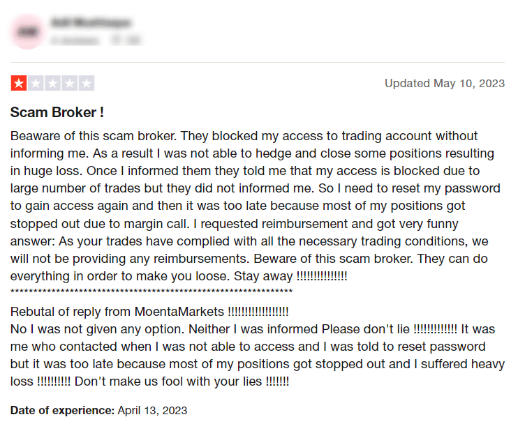Click the location pin icon under the name
Image resolution: width=518 pixels, height=424 pixels.
pos(117,40)
